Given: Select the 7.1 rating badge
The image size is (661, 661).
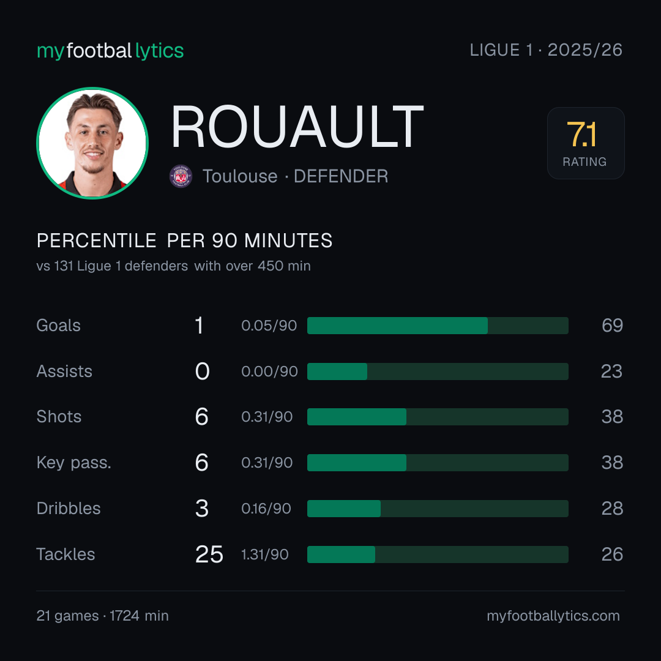Looking at the screenshot, I should (586, 143).
